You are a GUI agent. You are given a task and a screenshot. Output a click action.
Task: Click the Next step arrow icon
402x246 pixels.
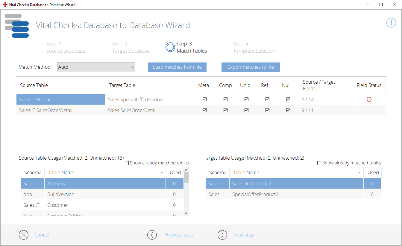[222, 235]
